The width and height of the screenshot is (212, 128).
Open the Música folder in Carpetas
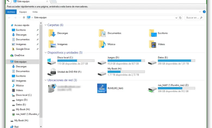102,44
